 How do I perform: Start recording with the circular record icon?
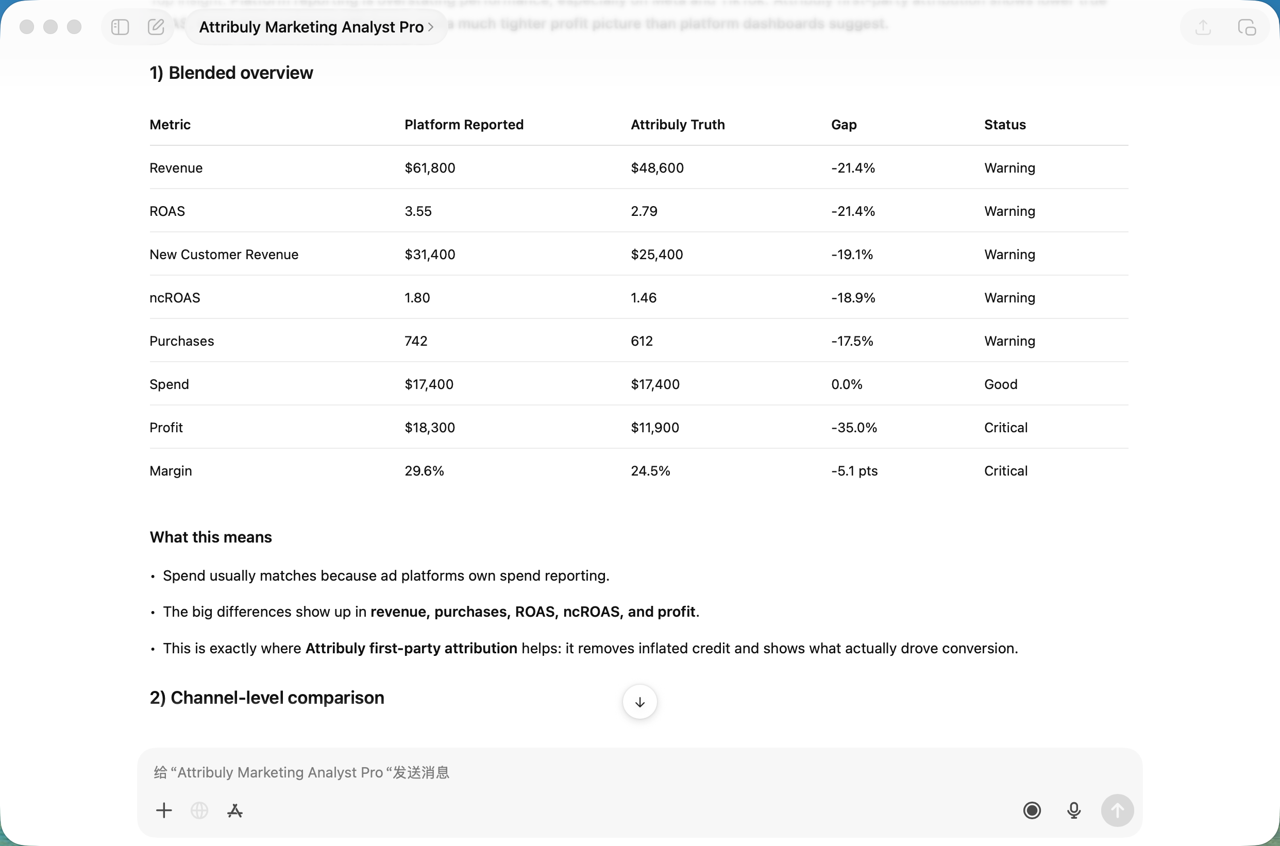point(1032,810)
